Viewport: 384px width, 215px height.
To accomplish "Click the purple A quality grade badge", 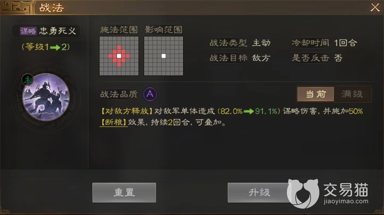I will tap(150, 94).
